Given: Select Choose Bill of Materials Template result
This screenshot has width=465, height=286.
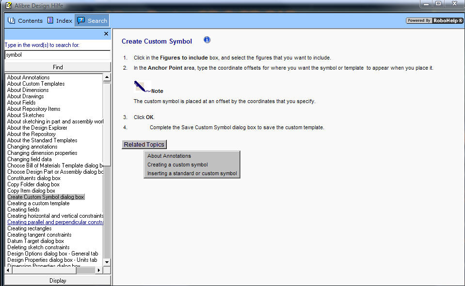Looking at the screenshot, I should click(x=55, y=166).
